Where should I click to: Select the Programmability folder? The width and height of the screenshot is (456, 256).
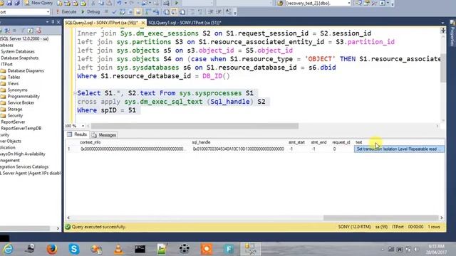click(24, 96)
